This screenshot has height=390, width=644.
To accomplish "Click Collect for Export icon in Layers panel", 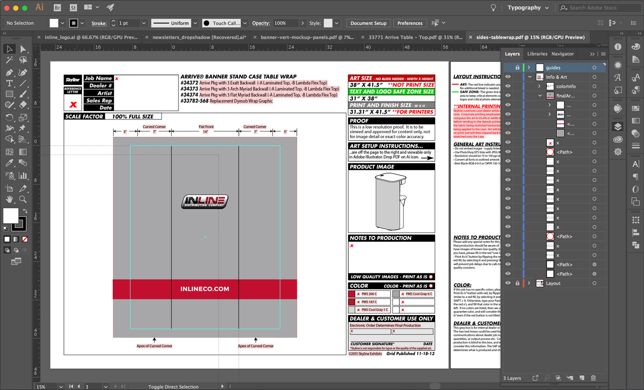I will (x=535, y=378).
